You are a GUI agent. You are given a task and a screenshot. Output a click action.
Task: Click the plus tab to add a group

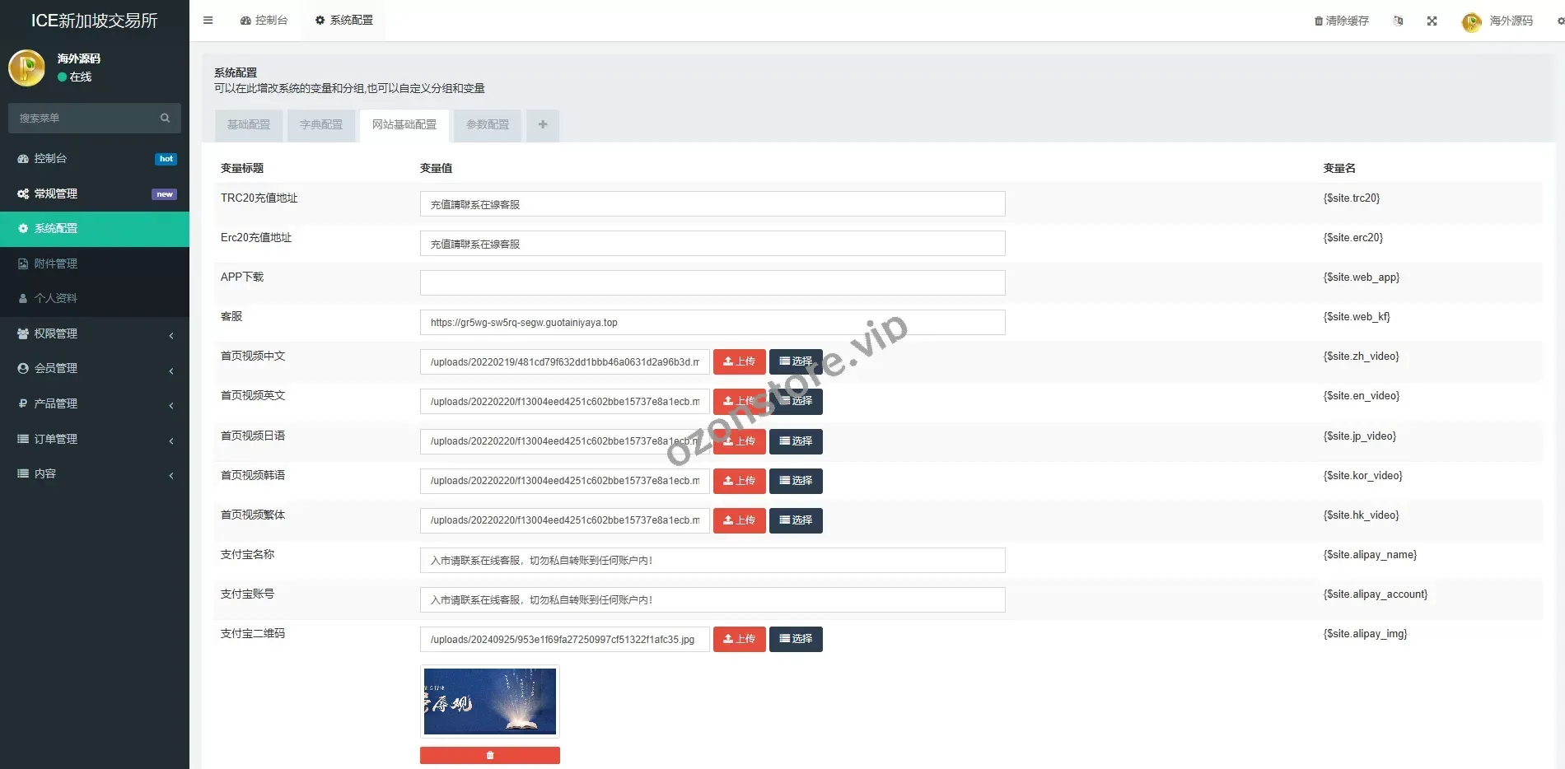coord(542,125)
